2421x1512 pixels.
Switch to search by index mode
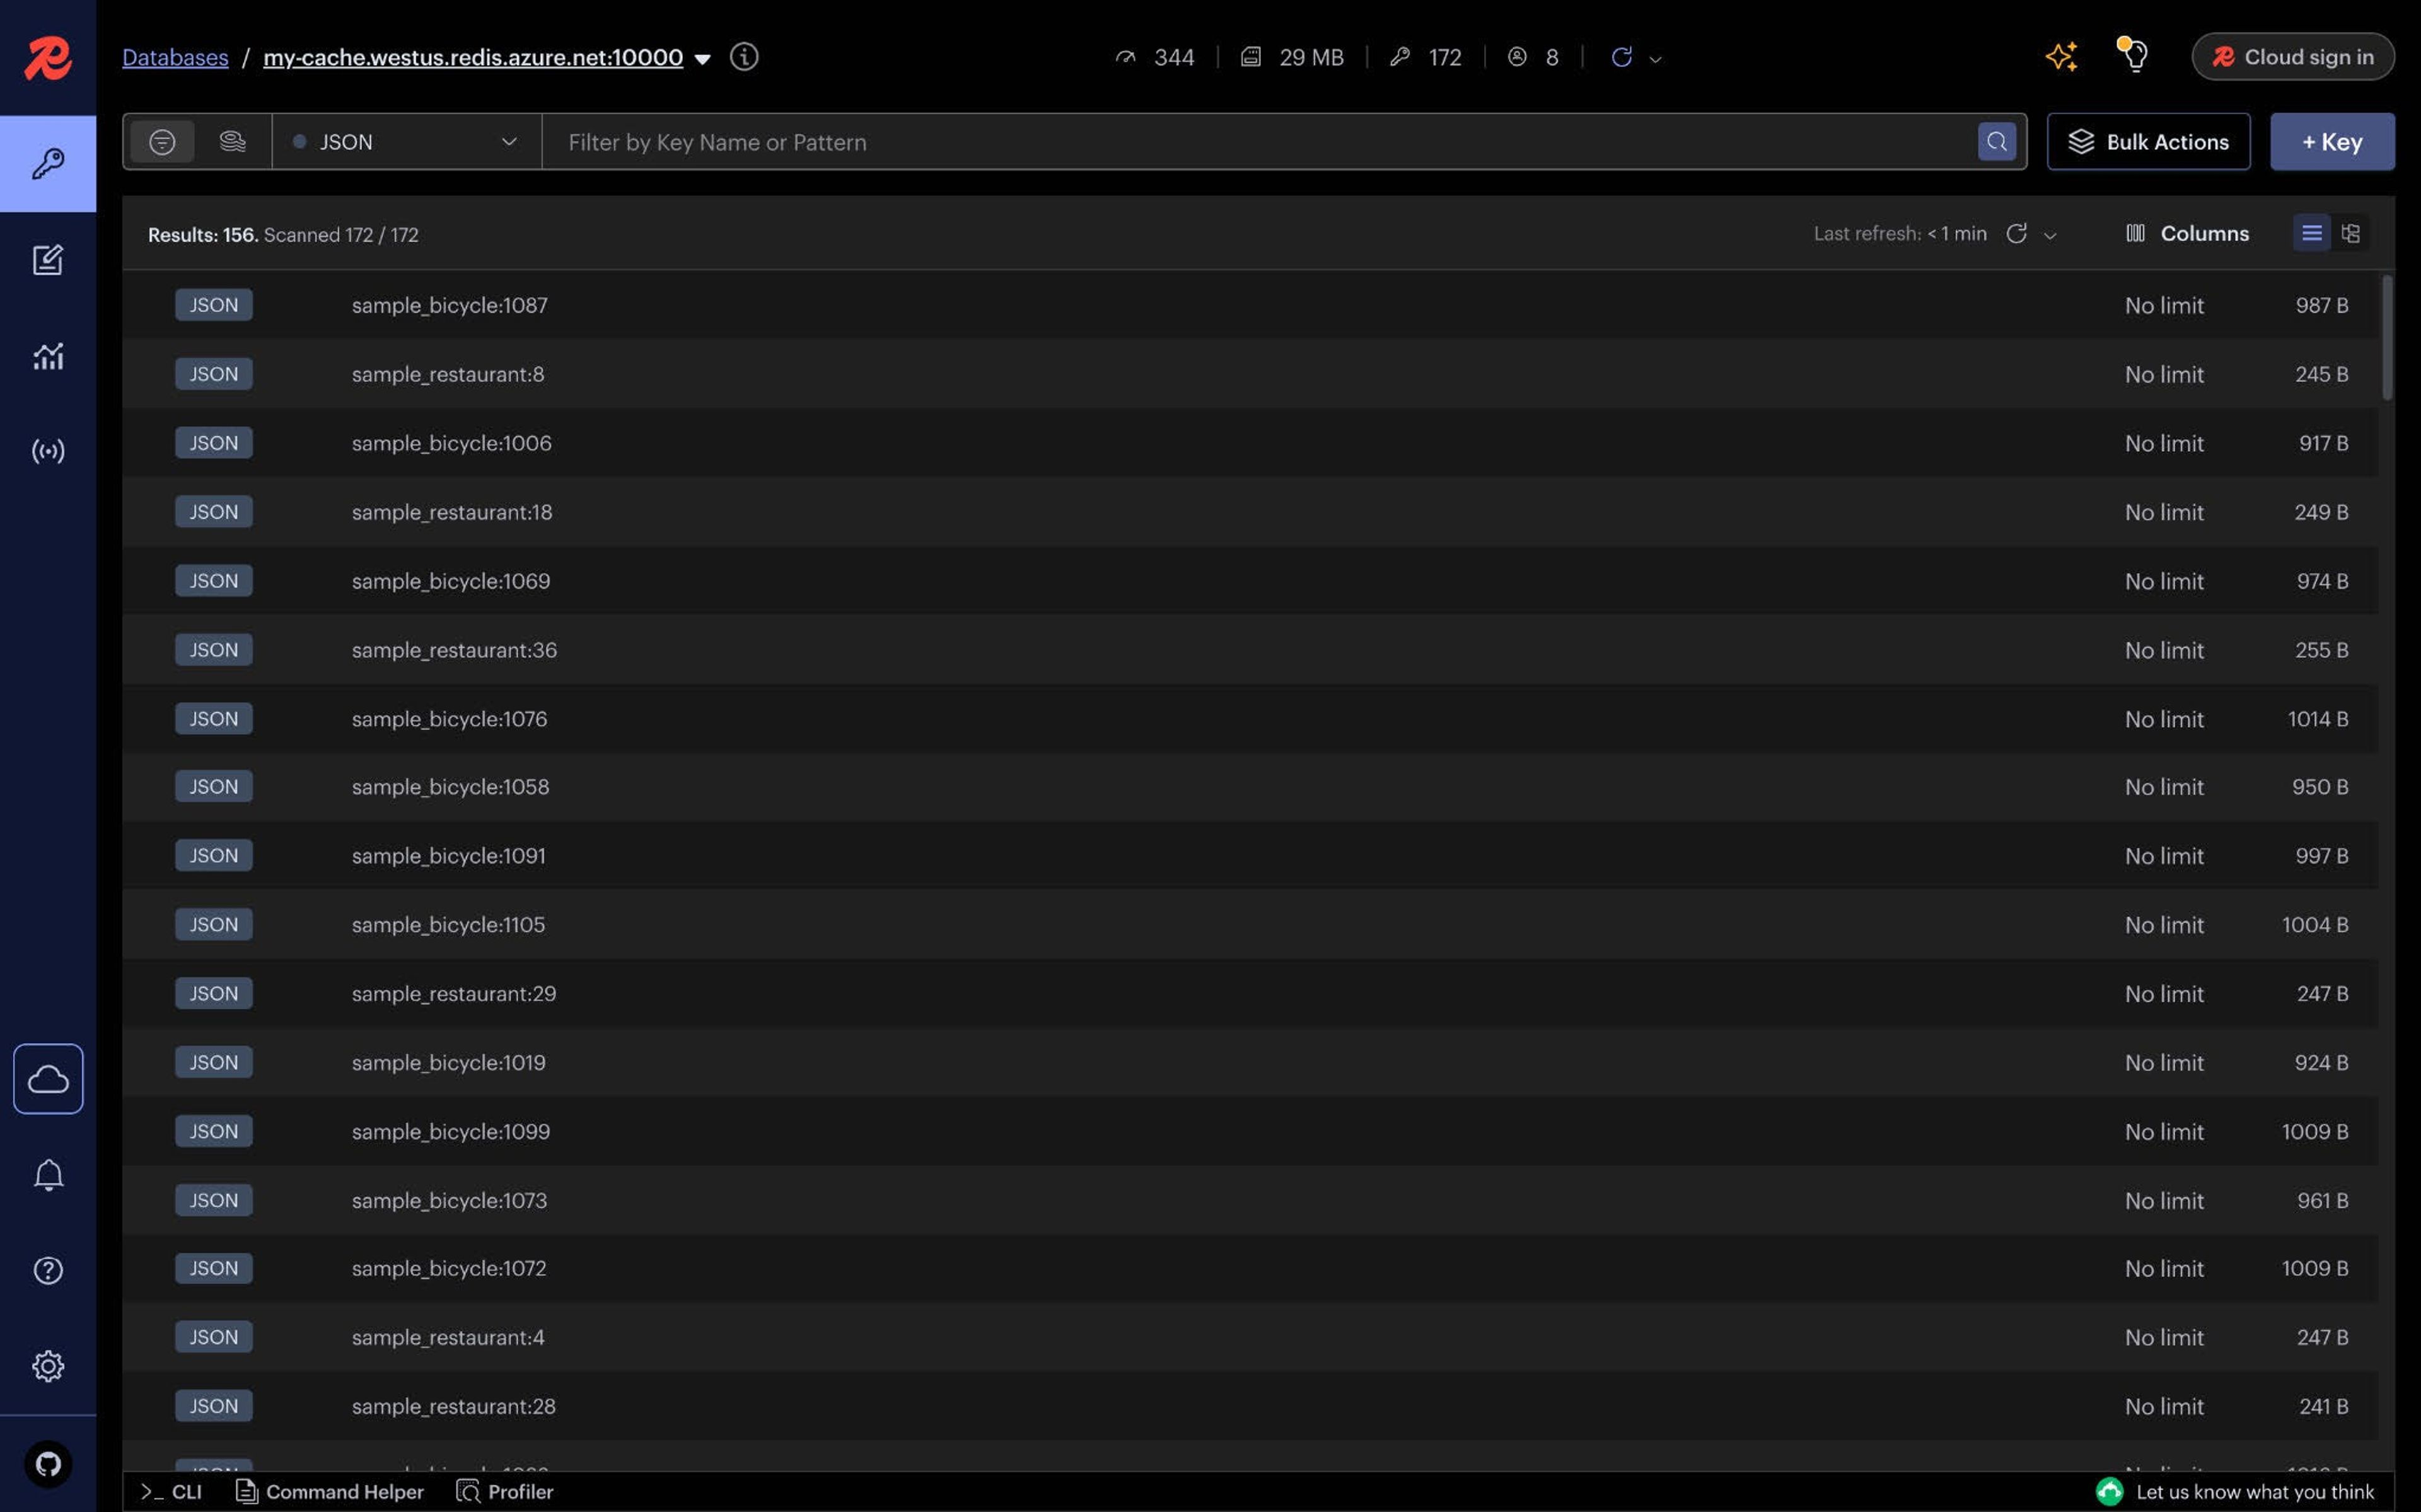tap(232, 142)
